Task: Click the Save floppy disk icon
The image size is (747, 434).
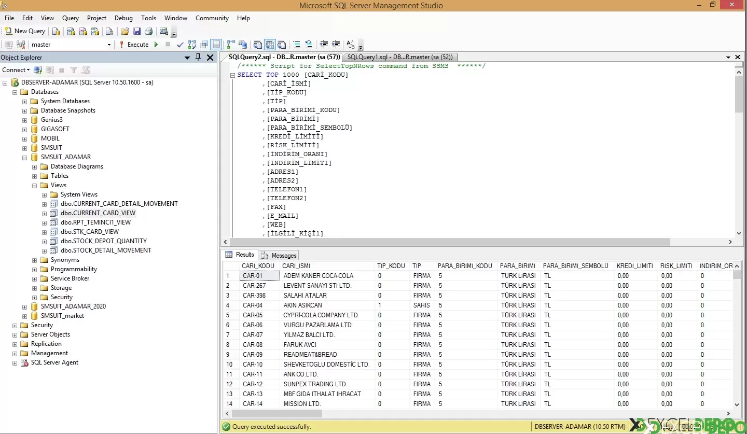Action: (137, 31)
